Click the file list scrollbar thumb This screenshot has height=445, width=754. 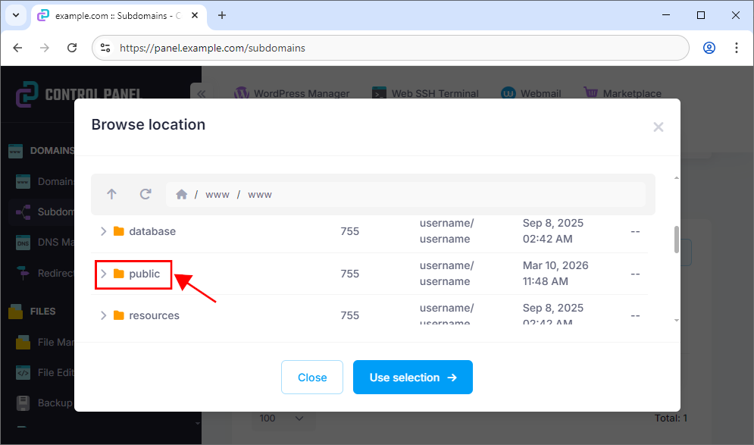pyautogui.click(x=676, y=240)
